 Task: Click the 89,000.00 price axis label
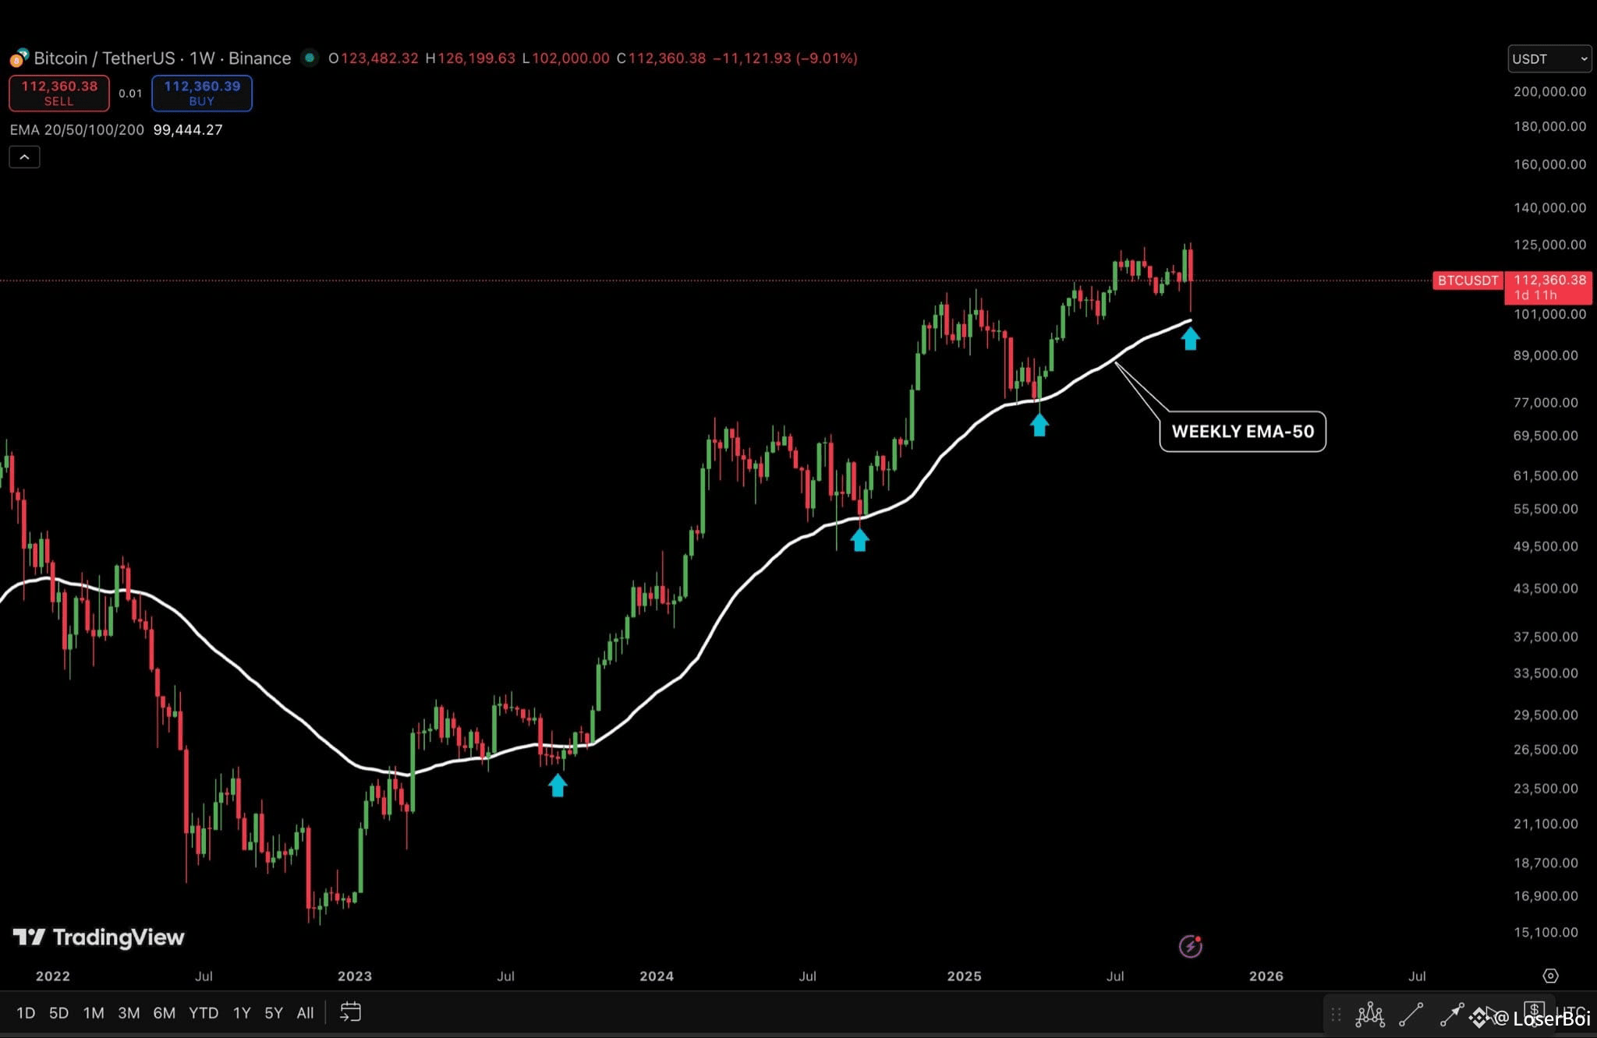tap(1546, 355)
